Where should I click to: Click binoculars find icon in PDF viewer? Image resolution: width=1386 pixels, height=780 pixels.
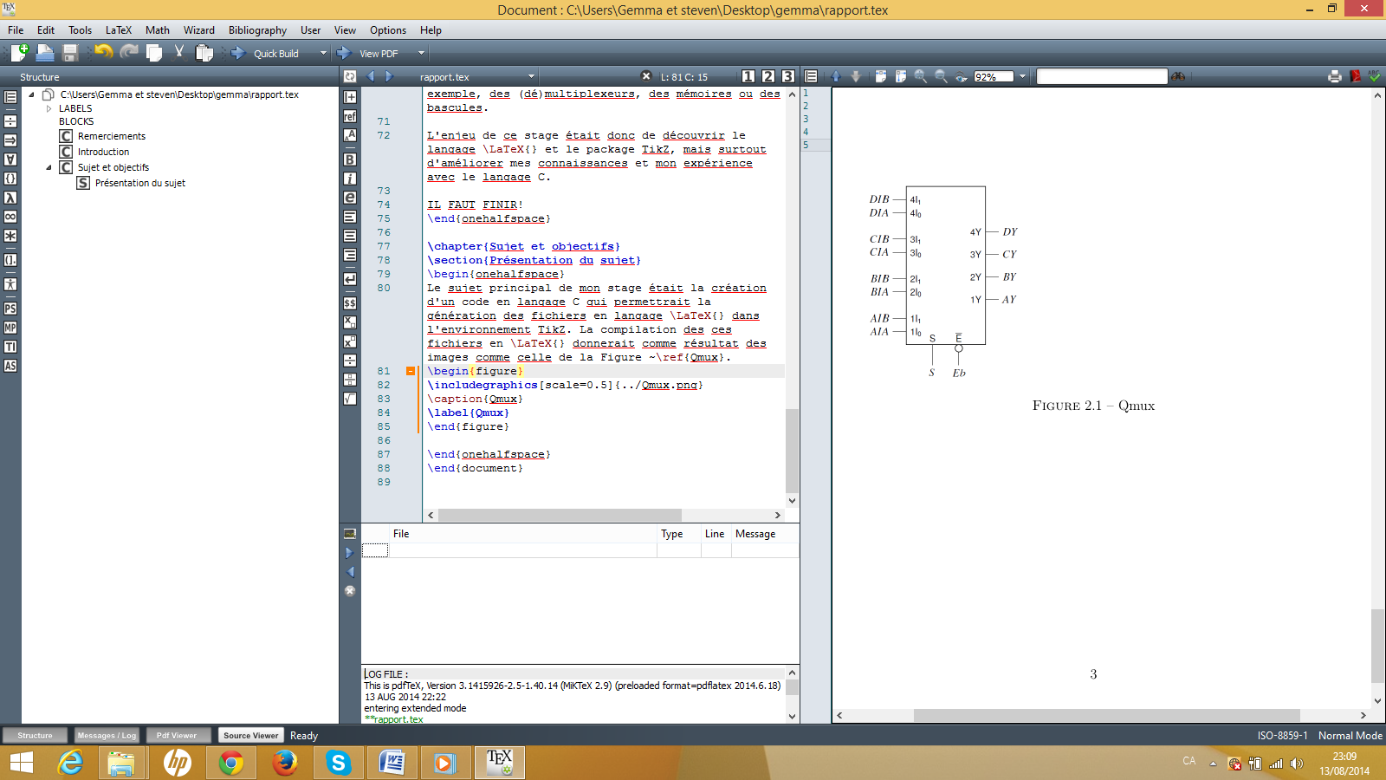pyautogui.click(x=1178, y=76)
